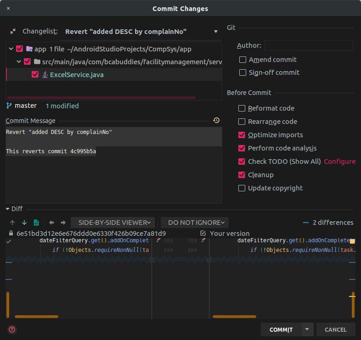Image resolution: width=361 pixels, height=340 pixels.
Task: Disable the Cleanup checkbox
Action: tap(242, 175)
